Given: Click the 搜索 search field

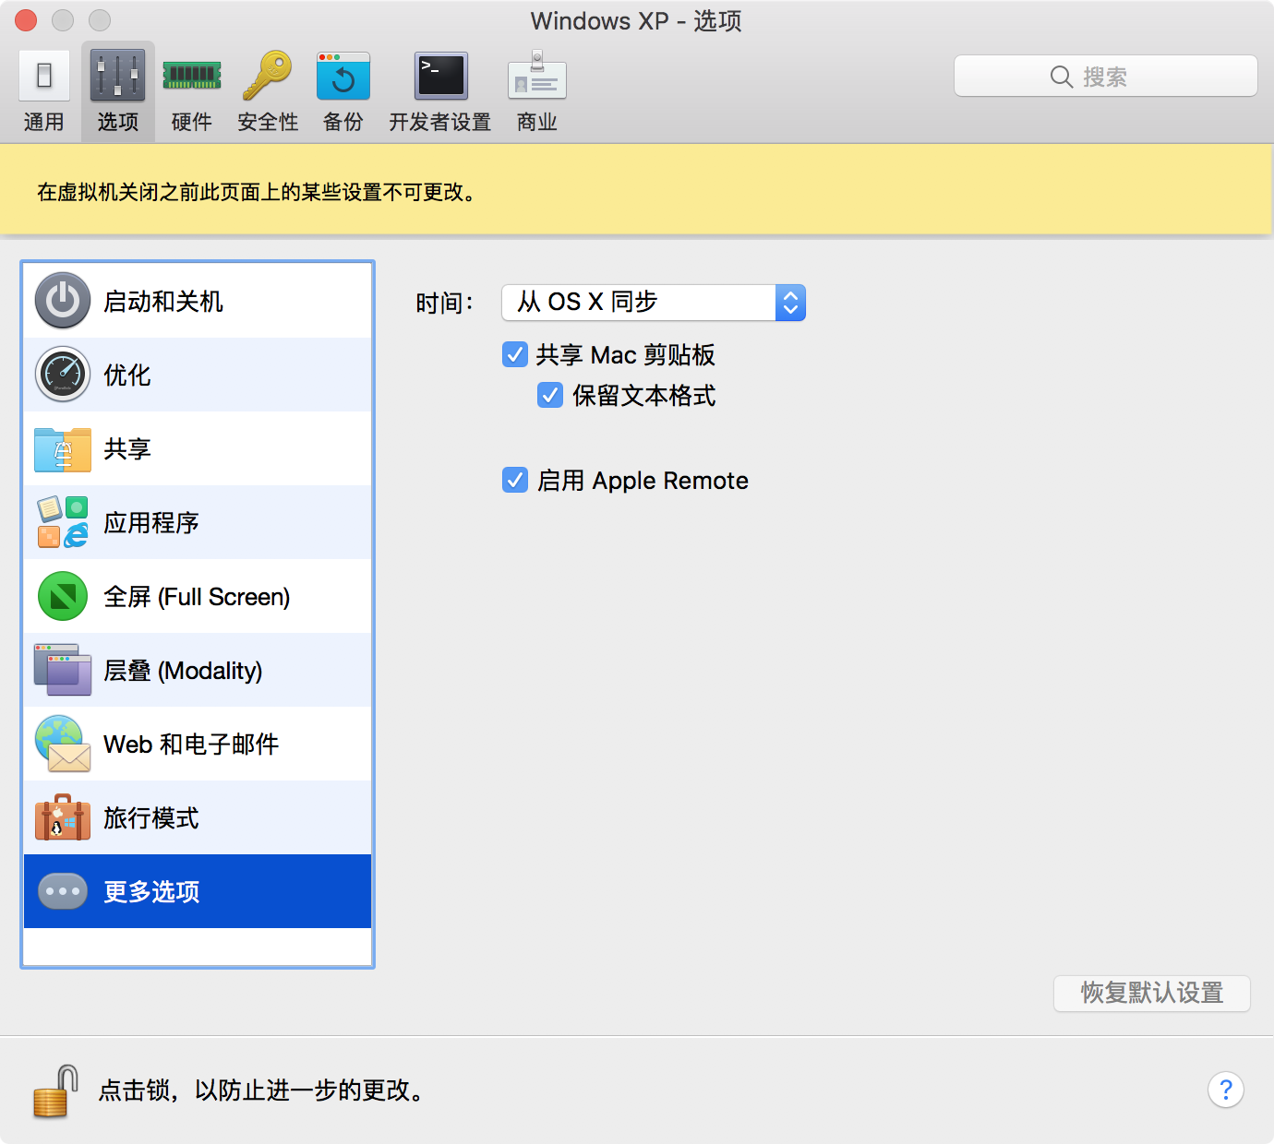Looking at the screenshot, I should 1106,76.
